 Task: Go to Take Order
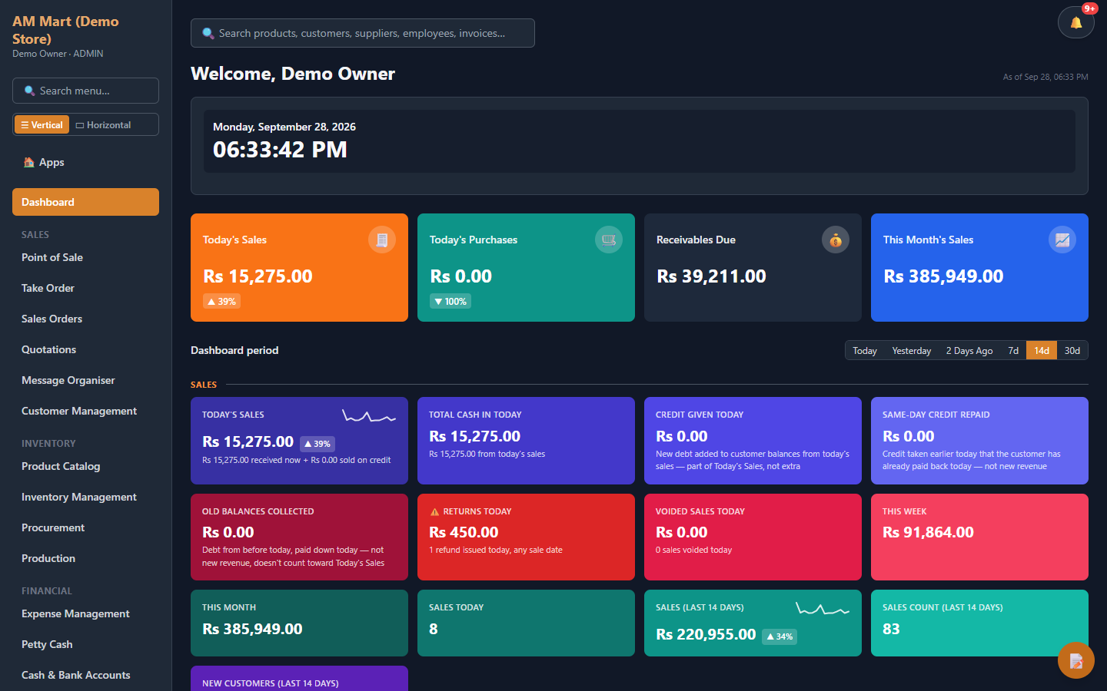85,288
